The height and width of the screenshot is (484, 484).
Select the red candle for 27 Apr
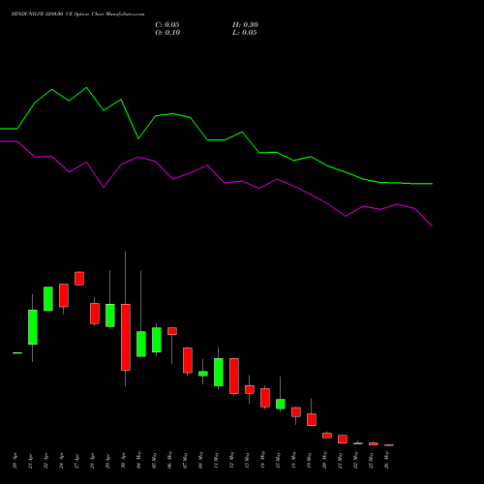click(x=79, y=279)
